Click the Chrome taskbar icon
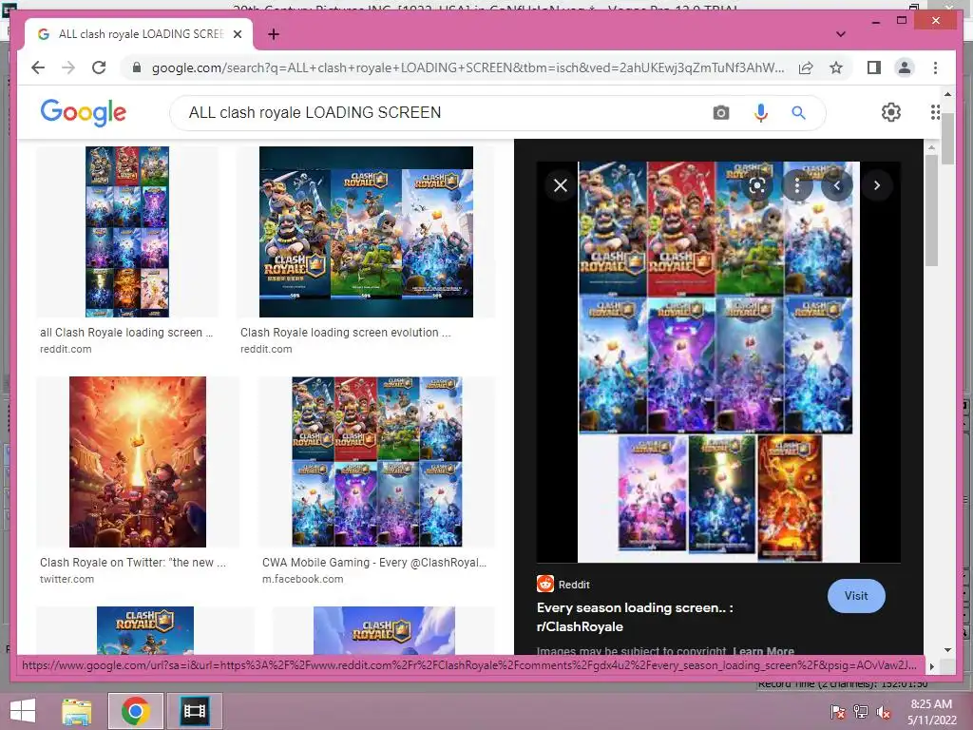 [136, 711]
